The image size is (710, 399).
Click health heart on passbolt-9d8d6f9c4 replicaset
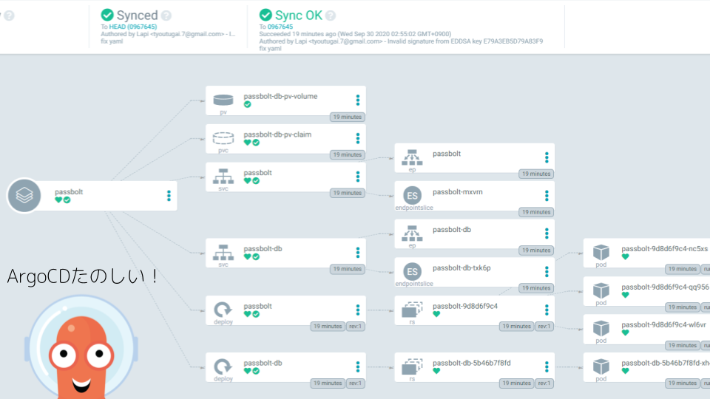(436, 314)
